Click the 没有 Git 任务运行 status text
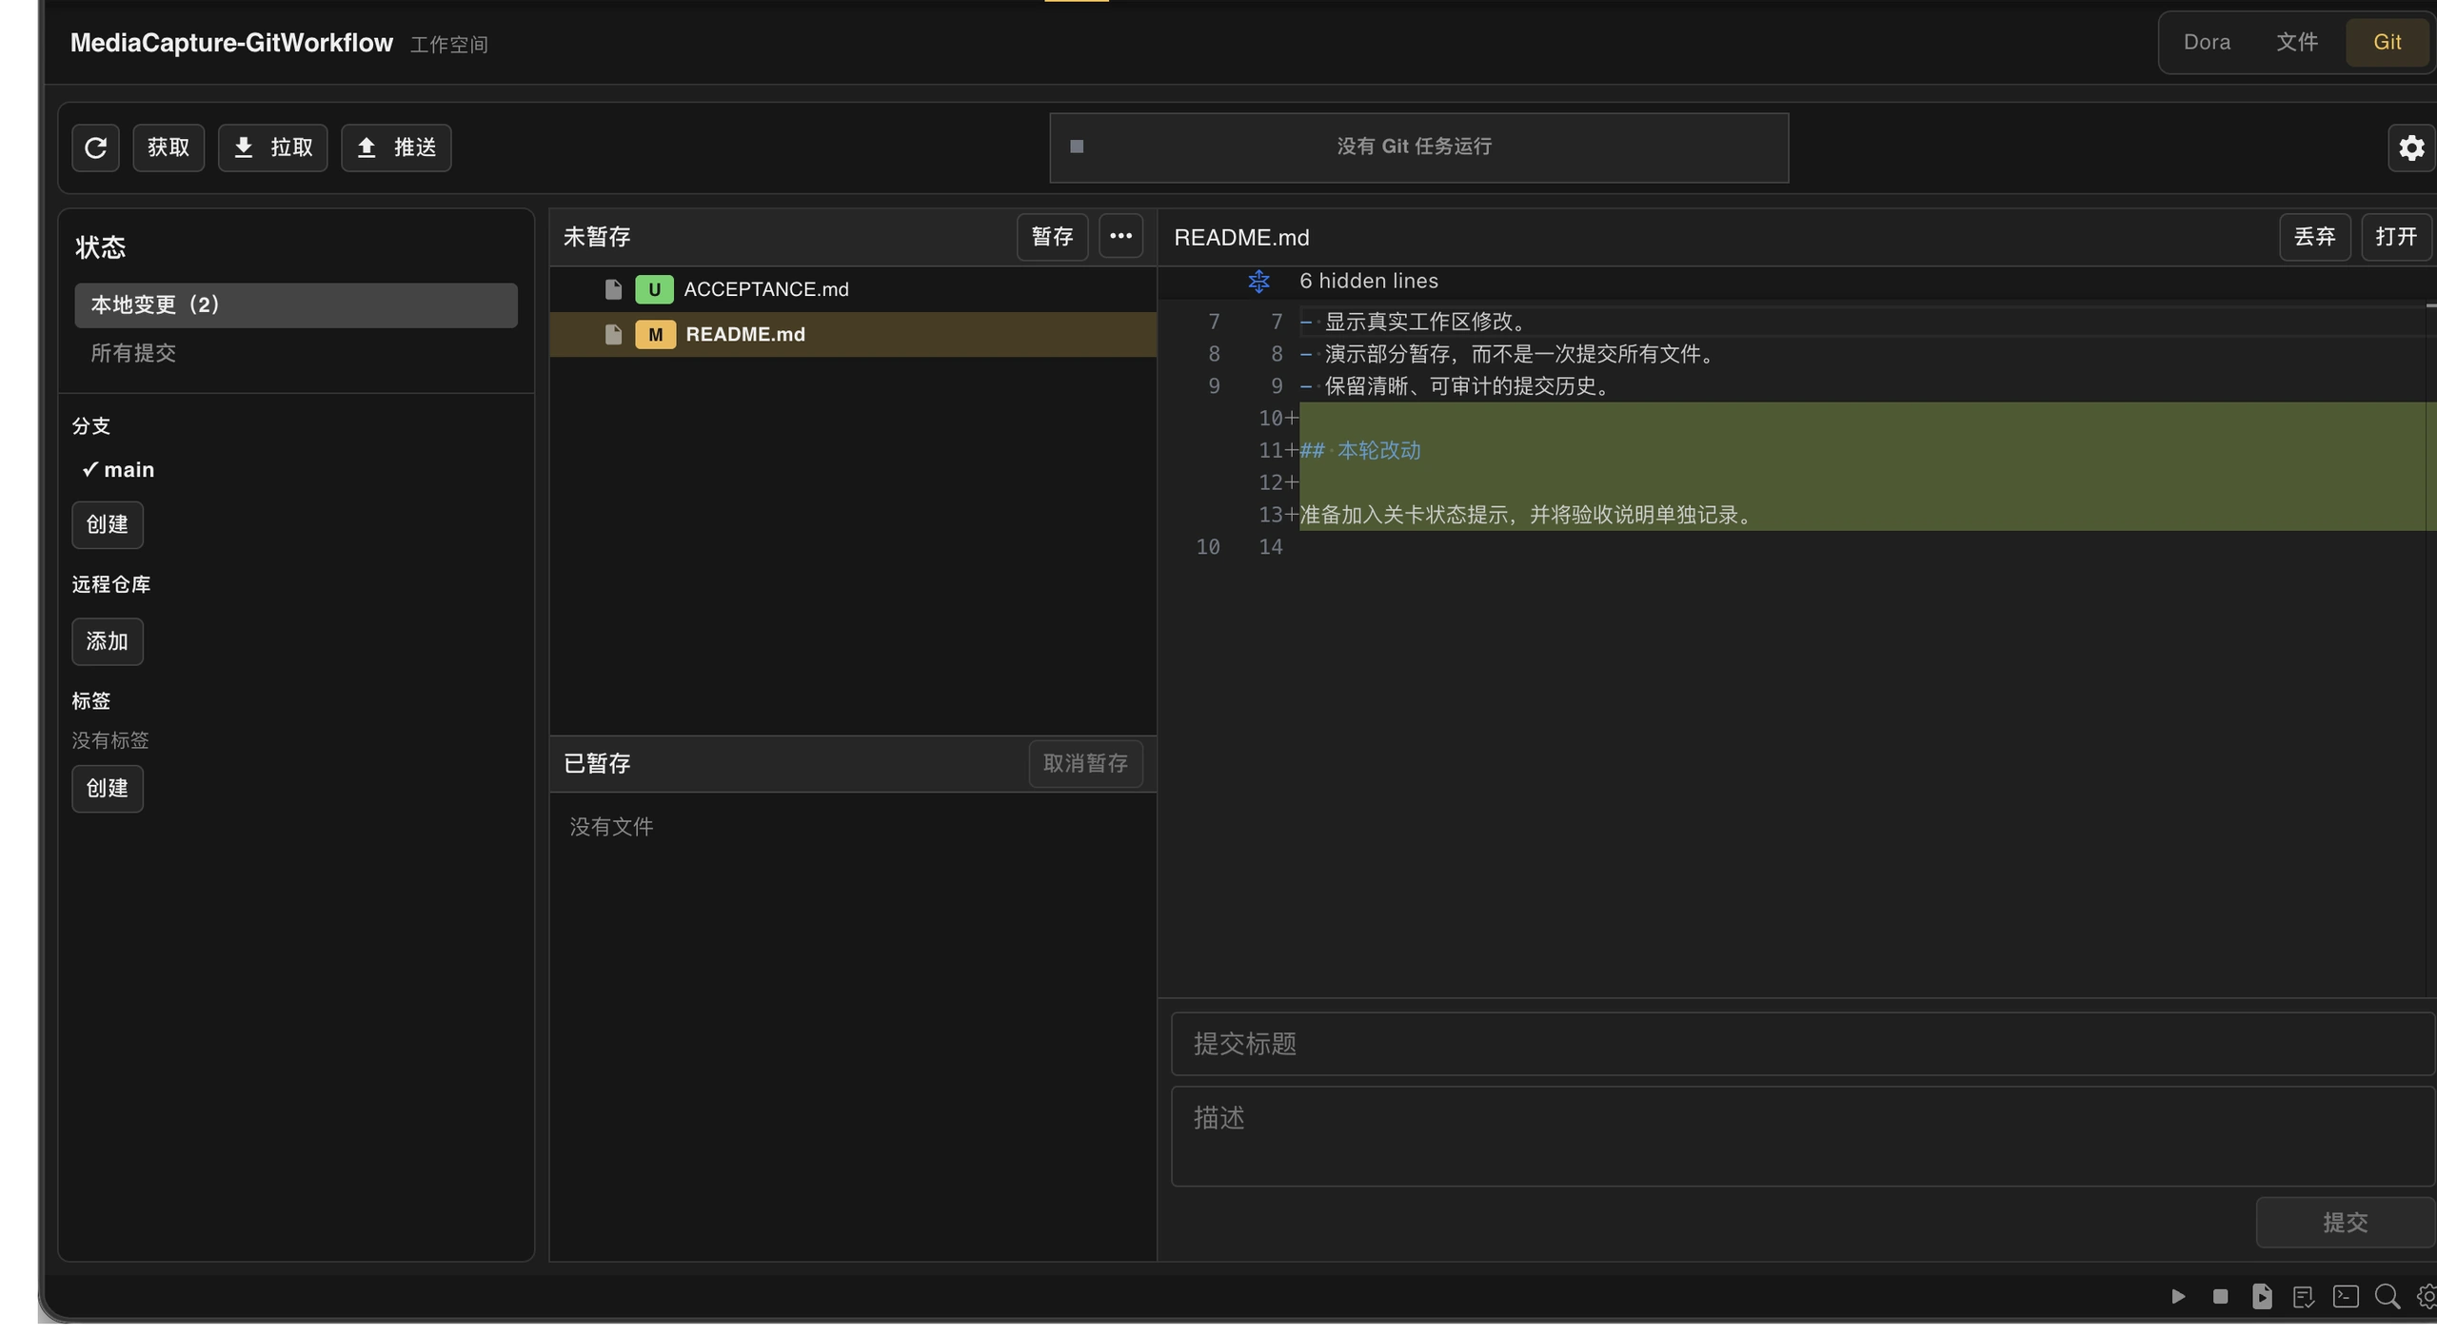The image size is (2437, 1335). (1415, 147)
